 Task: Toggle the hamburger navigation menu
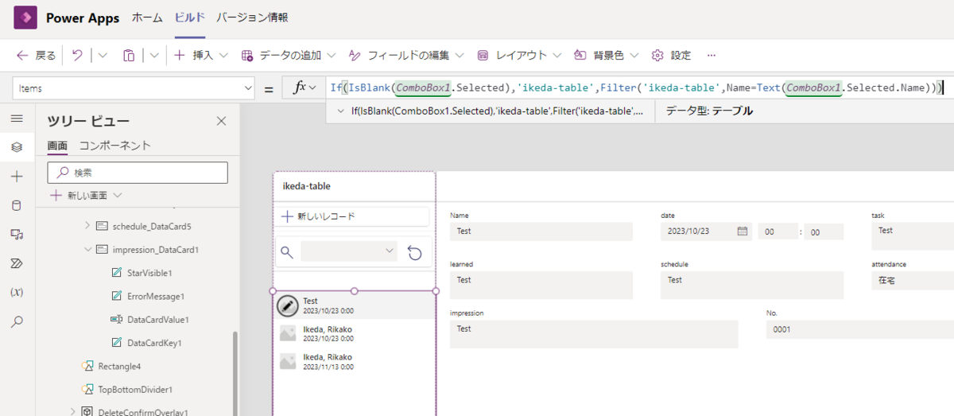pos(17,118)
